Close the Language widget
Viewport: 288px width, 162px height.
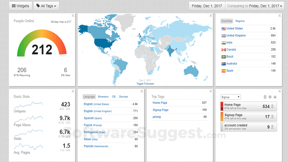[142, 91]
